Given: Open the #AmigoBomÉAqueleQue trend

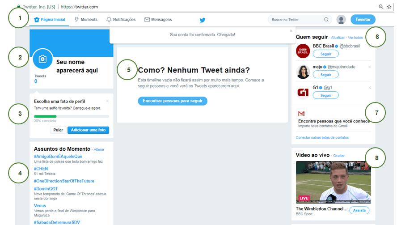Looking at the screenshot, I should [58, 156].
